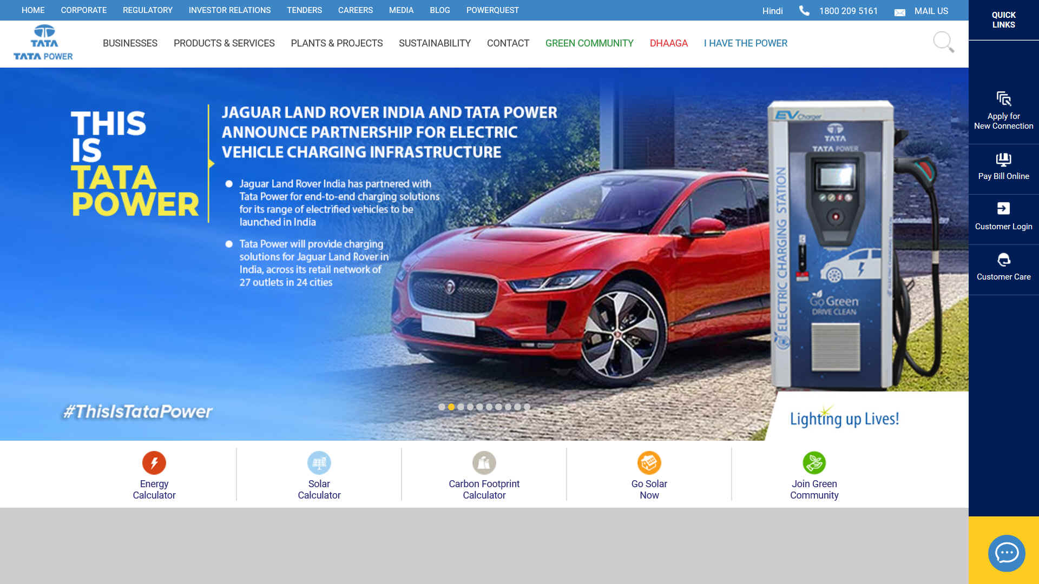Open the CONTACT menu

(508, 43)
